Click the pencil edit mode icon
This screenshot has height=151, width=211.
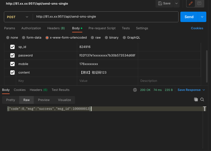pos(191,3)
